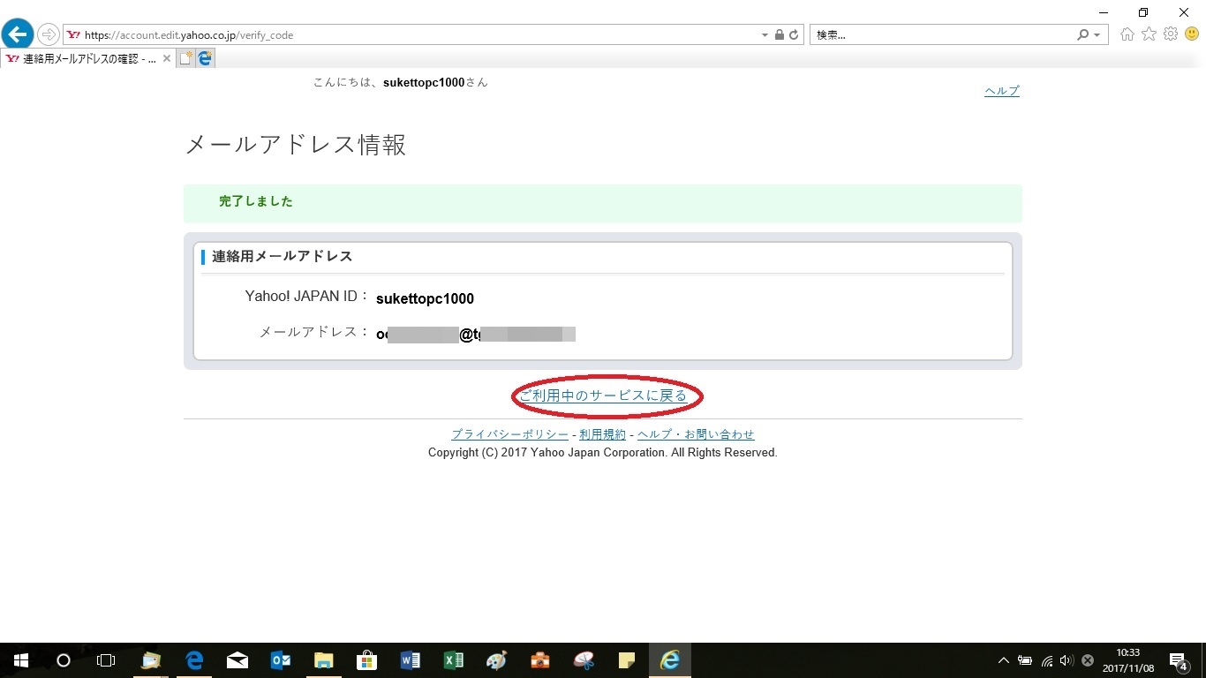The height and width of the screenshot is (678, 1206).
Task: Click the メールアドレス情報 heading
Action: point(296,145)
